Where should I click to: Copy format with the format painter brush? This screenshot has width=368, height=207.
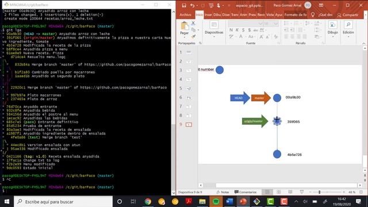[193, 36]
